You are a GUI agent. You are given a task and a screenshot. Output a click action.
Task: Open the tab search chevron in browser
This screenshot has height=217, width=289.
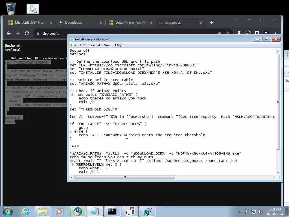[236, 19]
